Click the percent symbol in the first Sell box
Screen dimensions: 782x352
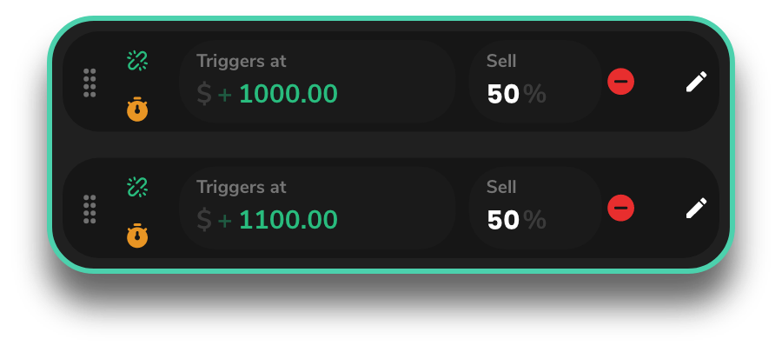tap(535, 94)
